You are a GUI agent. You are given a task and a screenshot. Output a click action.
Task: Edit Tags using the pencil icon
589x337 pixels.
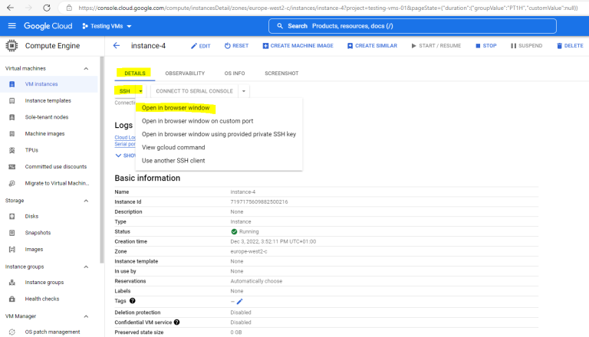[x=239, y=301]
